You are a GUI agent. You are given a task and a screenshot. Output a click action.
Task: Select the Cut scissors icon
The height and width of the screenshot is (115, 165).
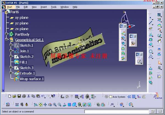[29, 96]
